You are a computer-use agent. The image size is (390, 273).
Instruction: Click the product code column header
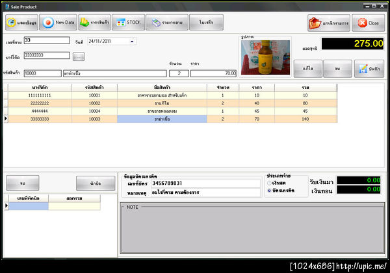coord(94,88)
